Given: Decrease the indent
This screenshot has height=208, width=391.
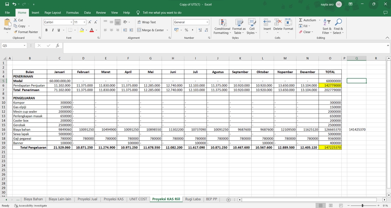Looking at the screenshot, I should (x=125, y=30).
